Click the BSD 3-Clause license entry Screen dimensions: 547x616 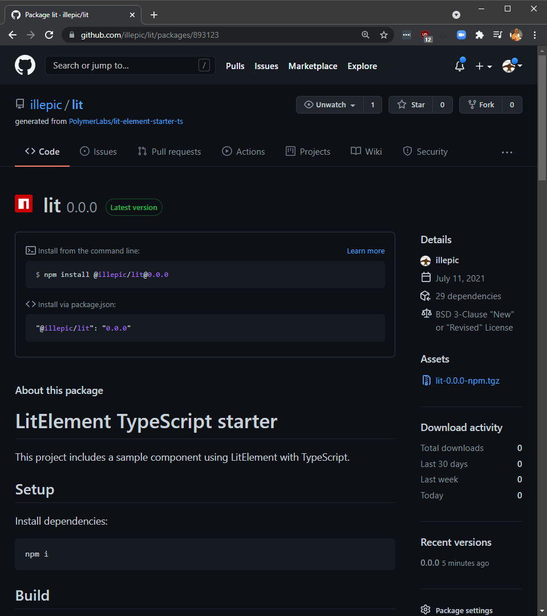pos(475,321)
